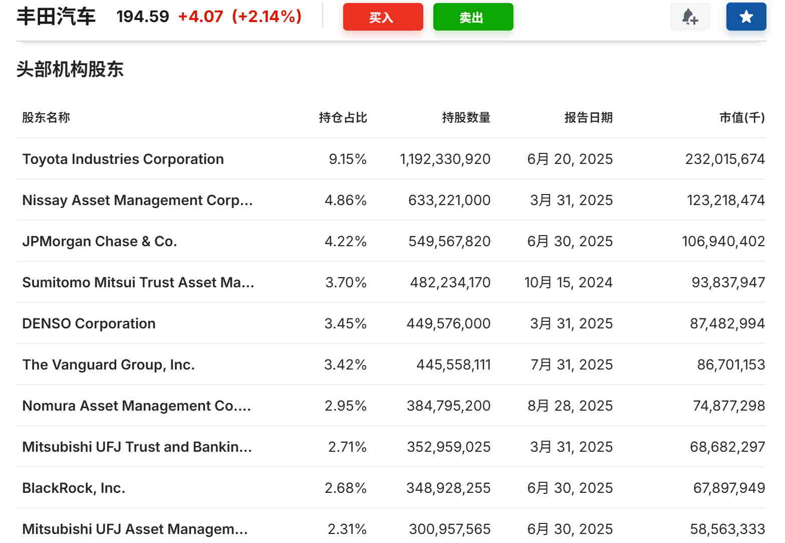Sort by 持仓占比 column header
This screenshot has width=785, height=543.
[343, 118]
